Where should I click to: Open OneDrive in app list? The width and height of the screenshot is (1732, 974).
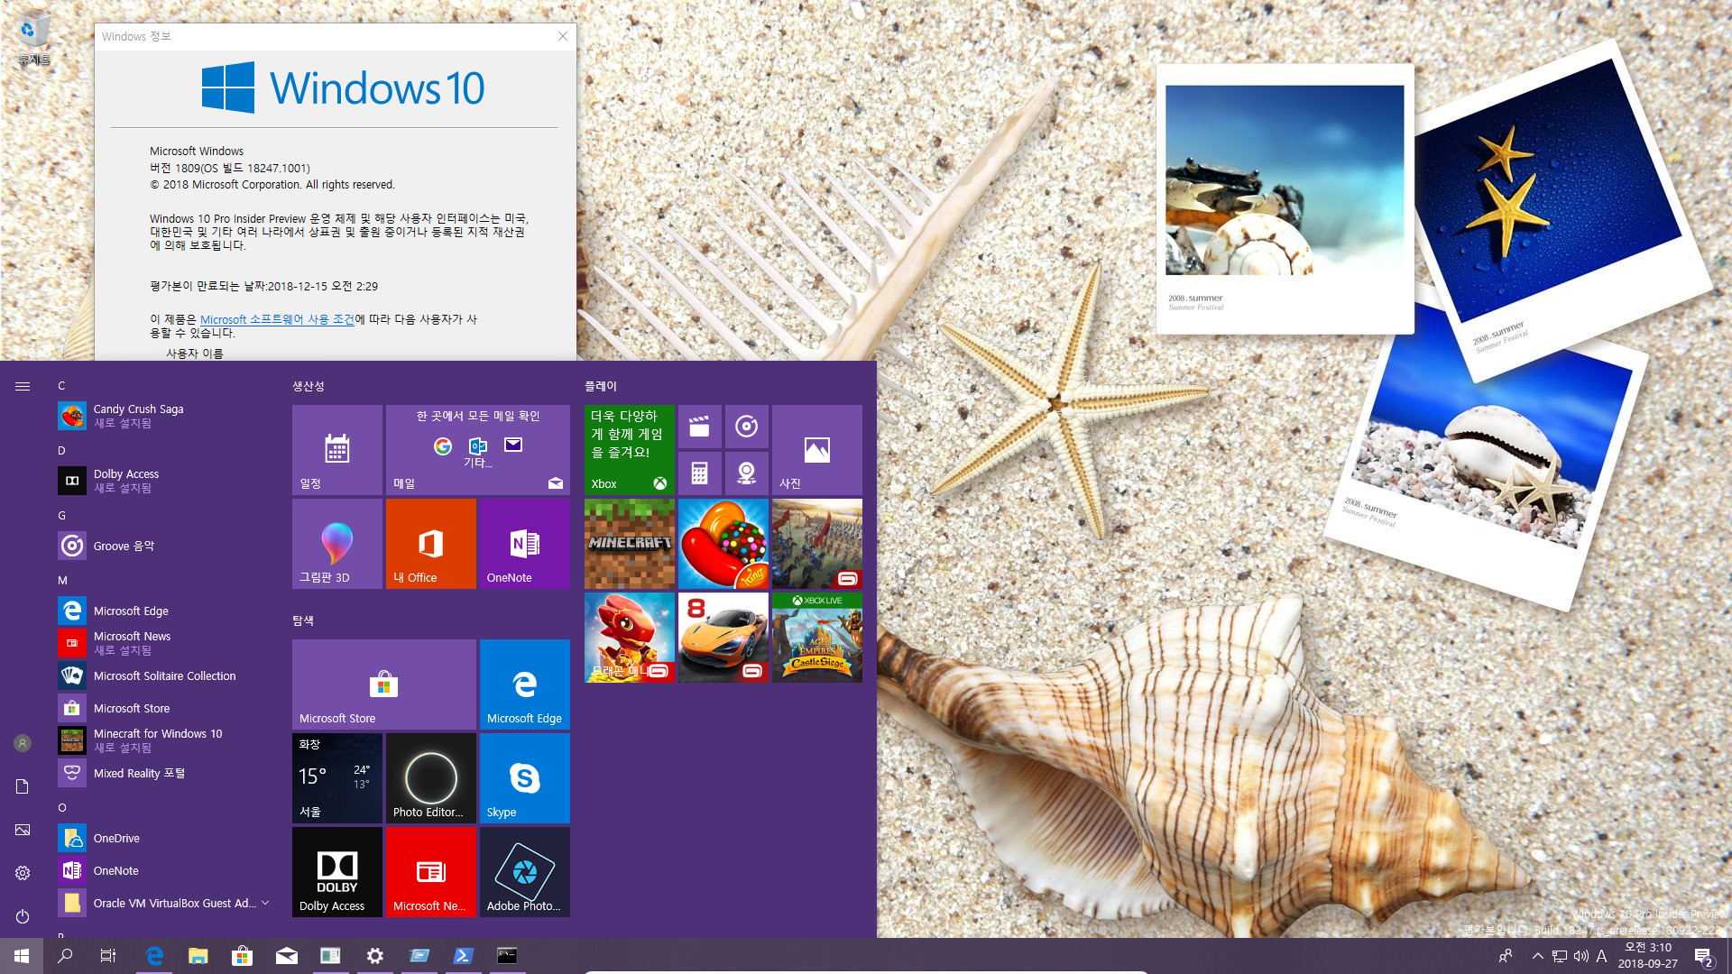coord(164,838)
